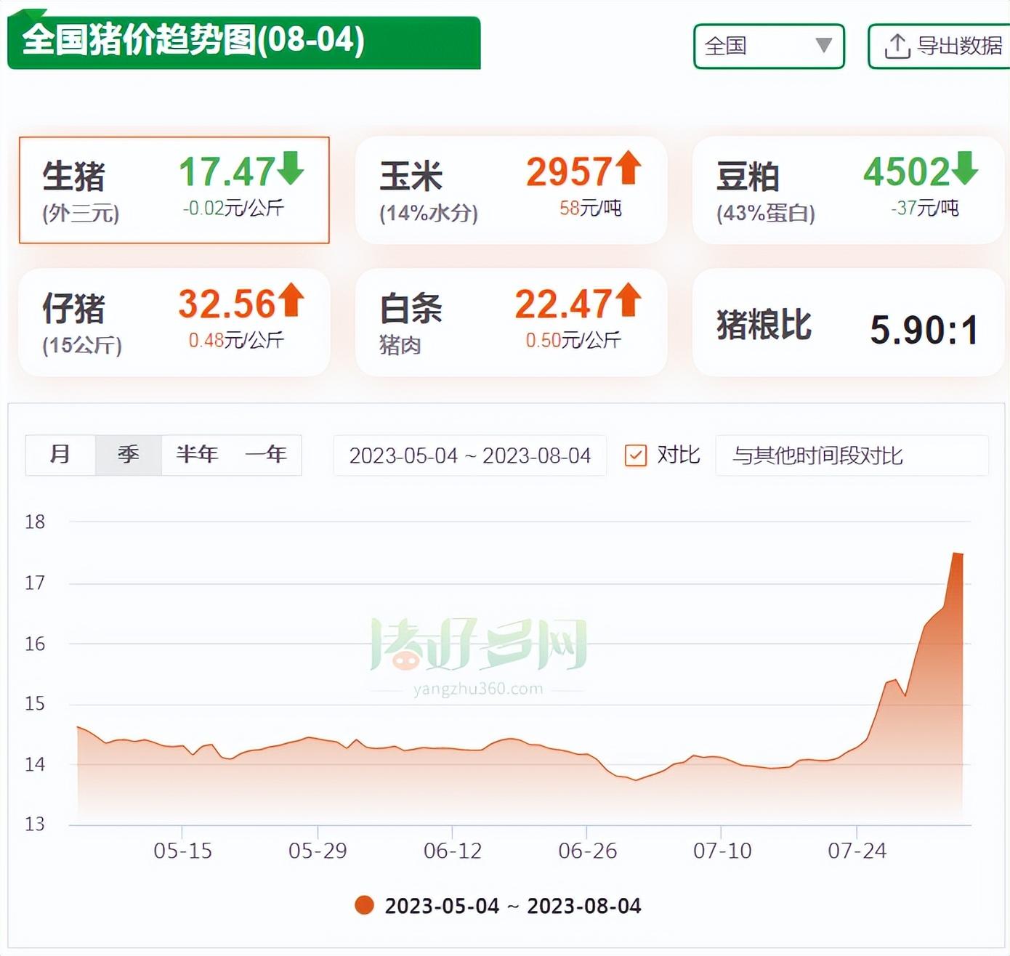The width and height of the screenshot is (1010, 956).
Task: Click the 58元/吨 corn change value
Action: (591, 208)
